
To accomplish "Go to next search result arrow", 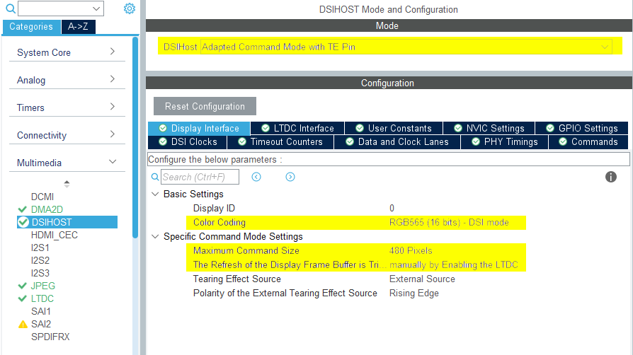I will tap(290, 177).
